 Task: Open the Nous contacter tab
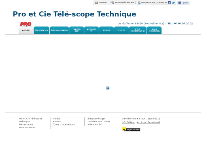pos(154,30)
